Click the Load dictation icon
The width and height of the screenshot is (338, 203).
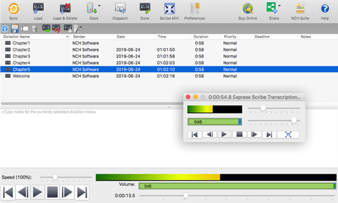click(x=38, y=9)
